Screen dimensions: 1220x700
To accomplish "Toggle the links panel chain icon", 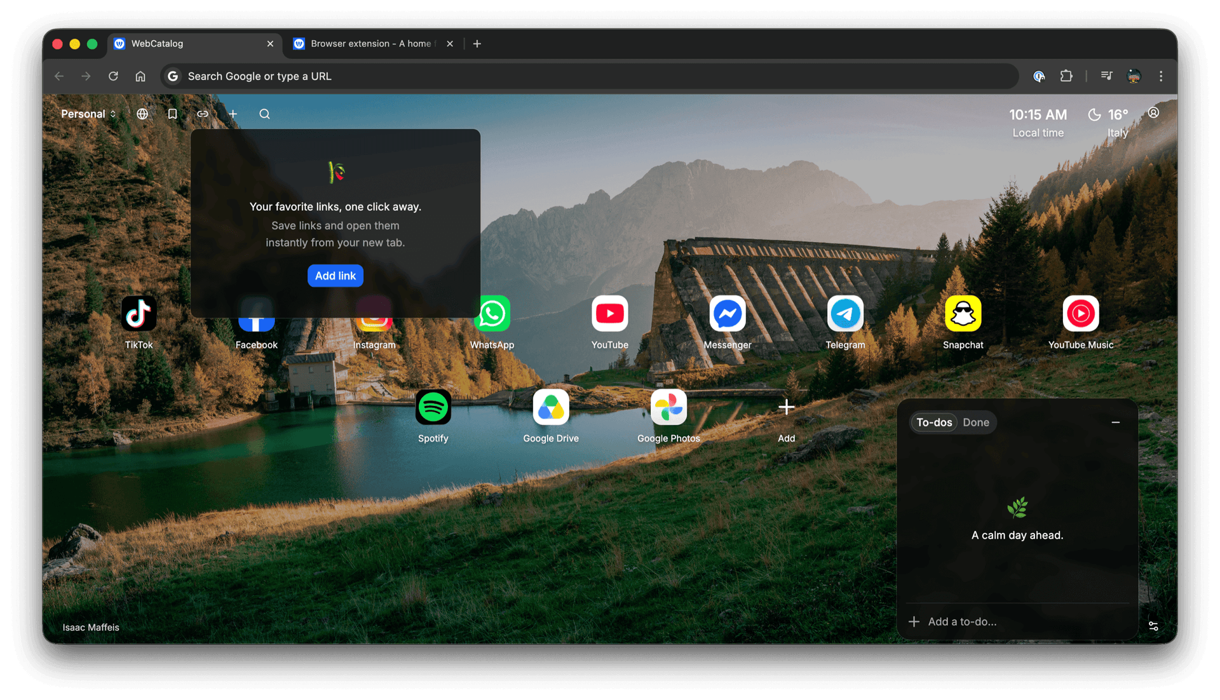I will (x=203, y=114).
